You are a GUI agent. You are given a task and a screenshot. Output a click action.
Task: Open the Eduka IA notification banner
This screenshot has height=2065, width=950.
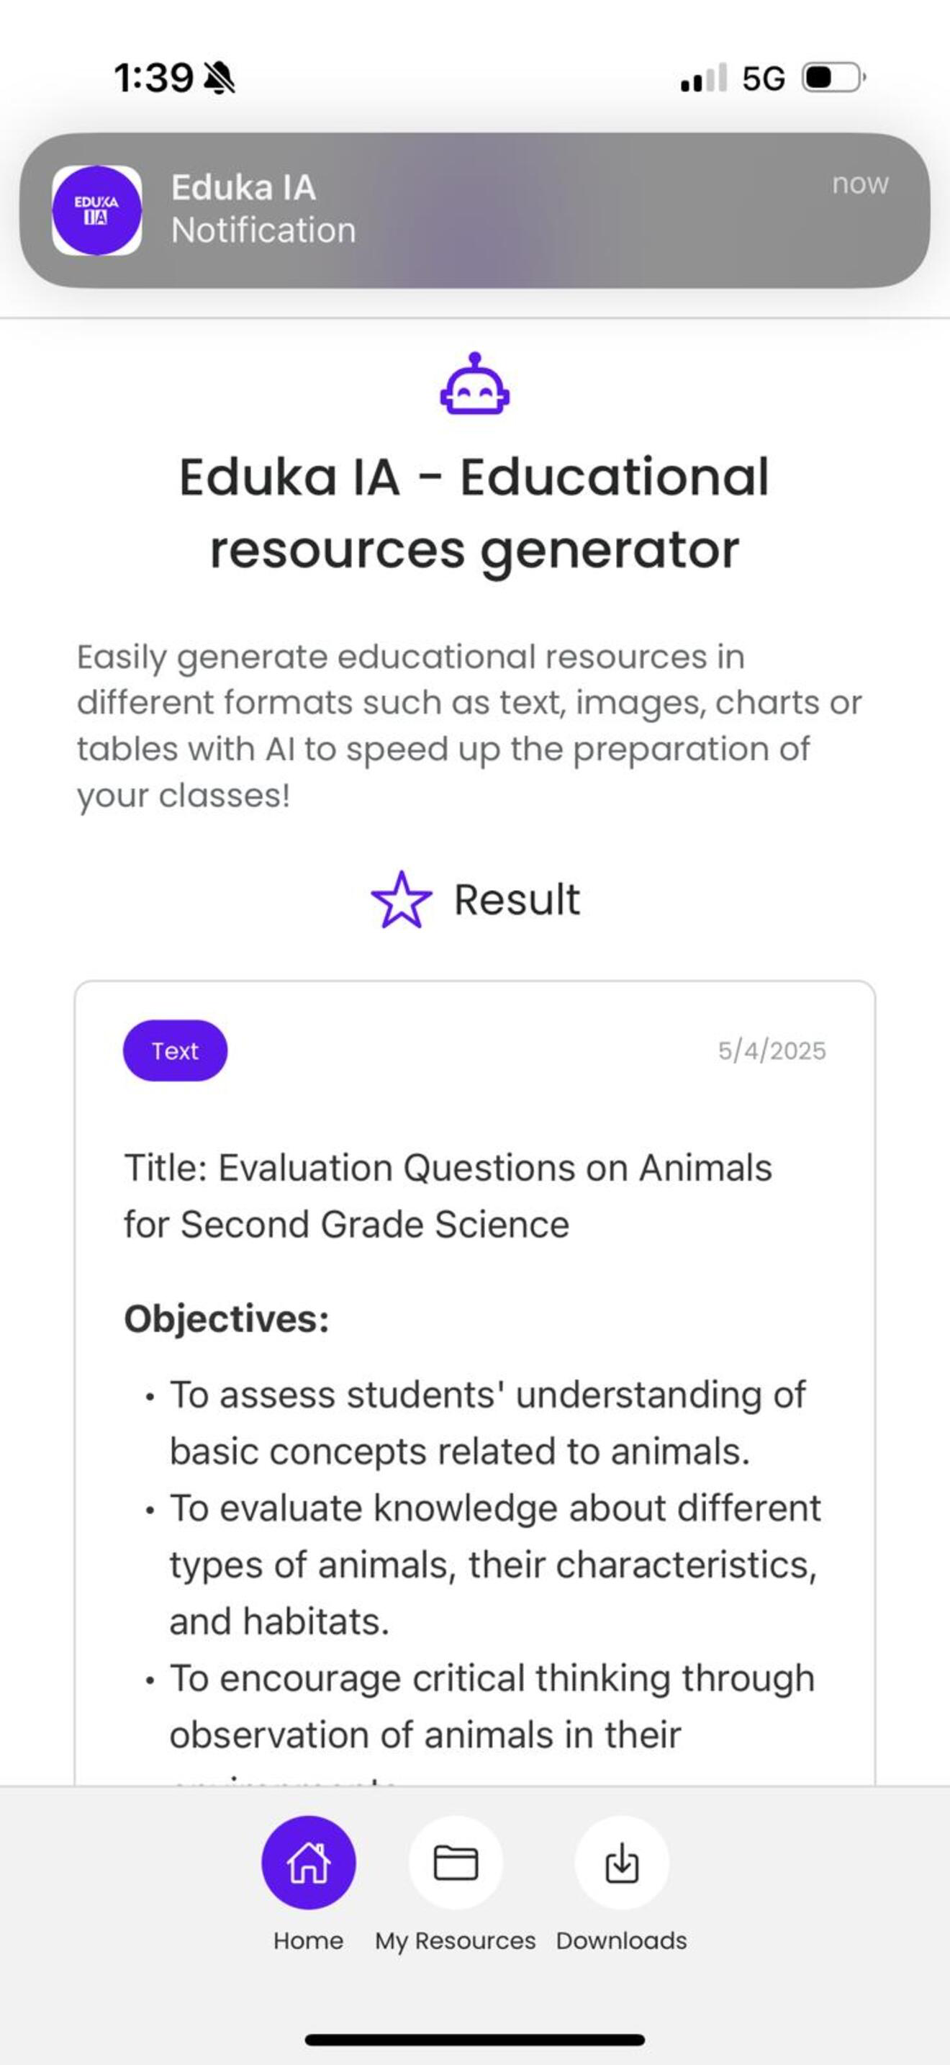pyautogui.click(x=475, y=210)
